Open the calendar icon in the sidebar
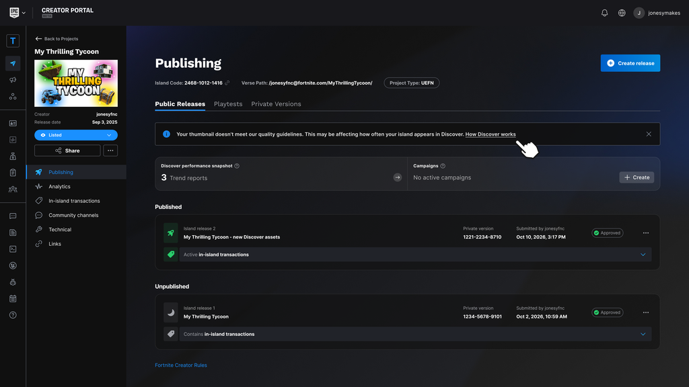The height and width of the screenshot is (387, 689). [x=13, y=298]
